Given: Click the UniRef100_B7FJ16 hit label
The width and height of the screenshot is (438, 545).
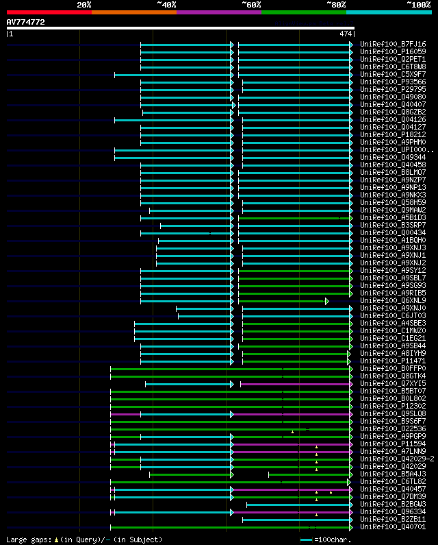Looking at the screenshot, I should coord(393,44).
